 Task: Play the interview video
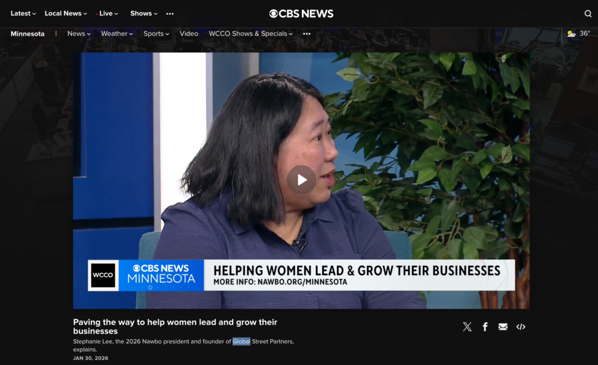(x=301, y=180)
